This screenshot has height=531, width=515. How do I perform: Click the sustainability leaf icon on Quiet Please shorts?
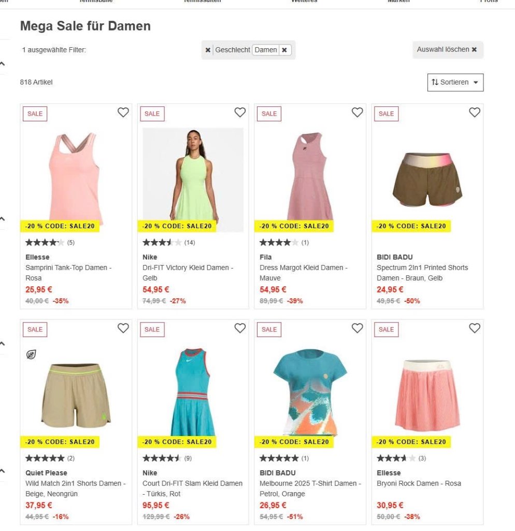point(31,355)
